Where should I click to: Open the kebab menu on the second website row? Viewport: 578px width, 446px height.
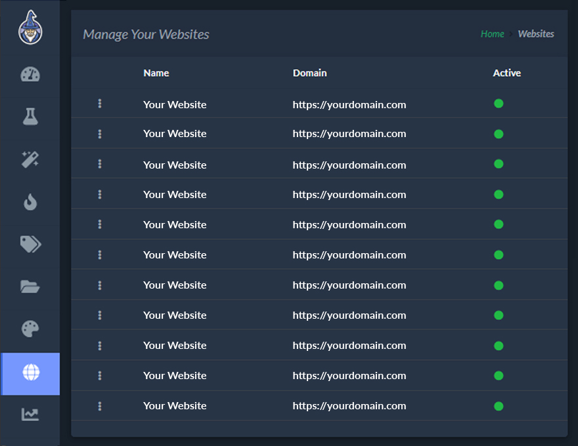click(99, 133)
